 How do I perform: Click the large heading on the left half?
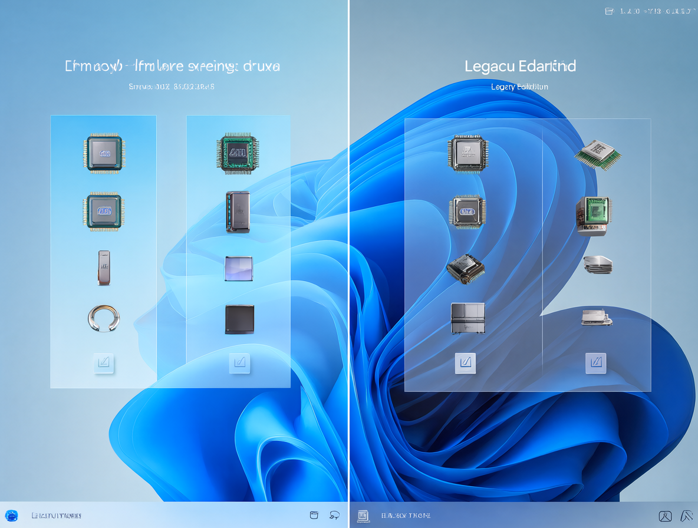click(x=172, y=66)
